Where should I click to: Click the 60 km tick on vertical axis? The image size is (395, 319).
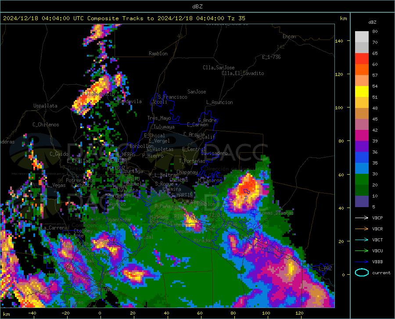(x=341, y=175)
